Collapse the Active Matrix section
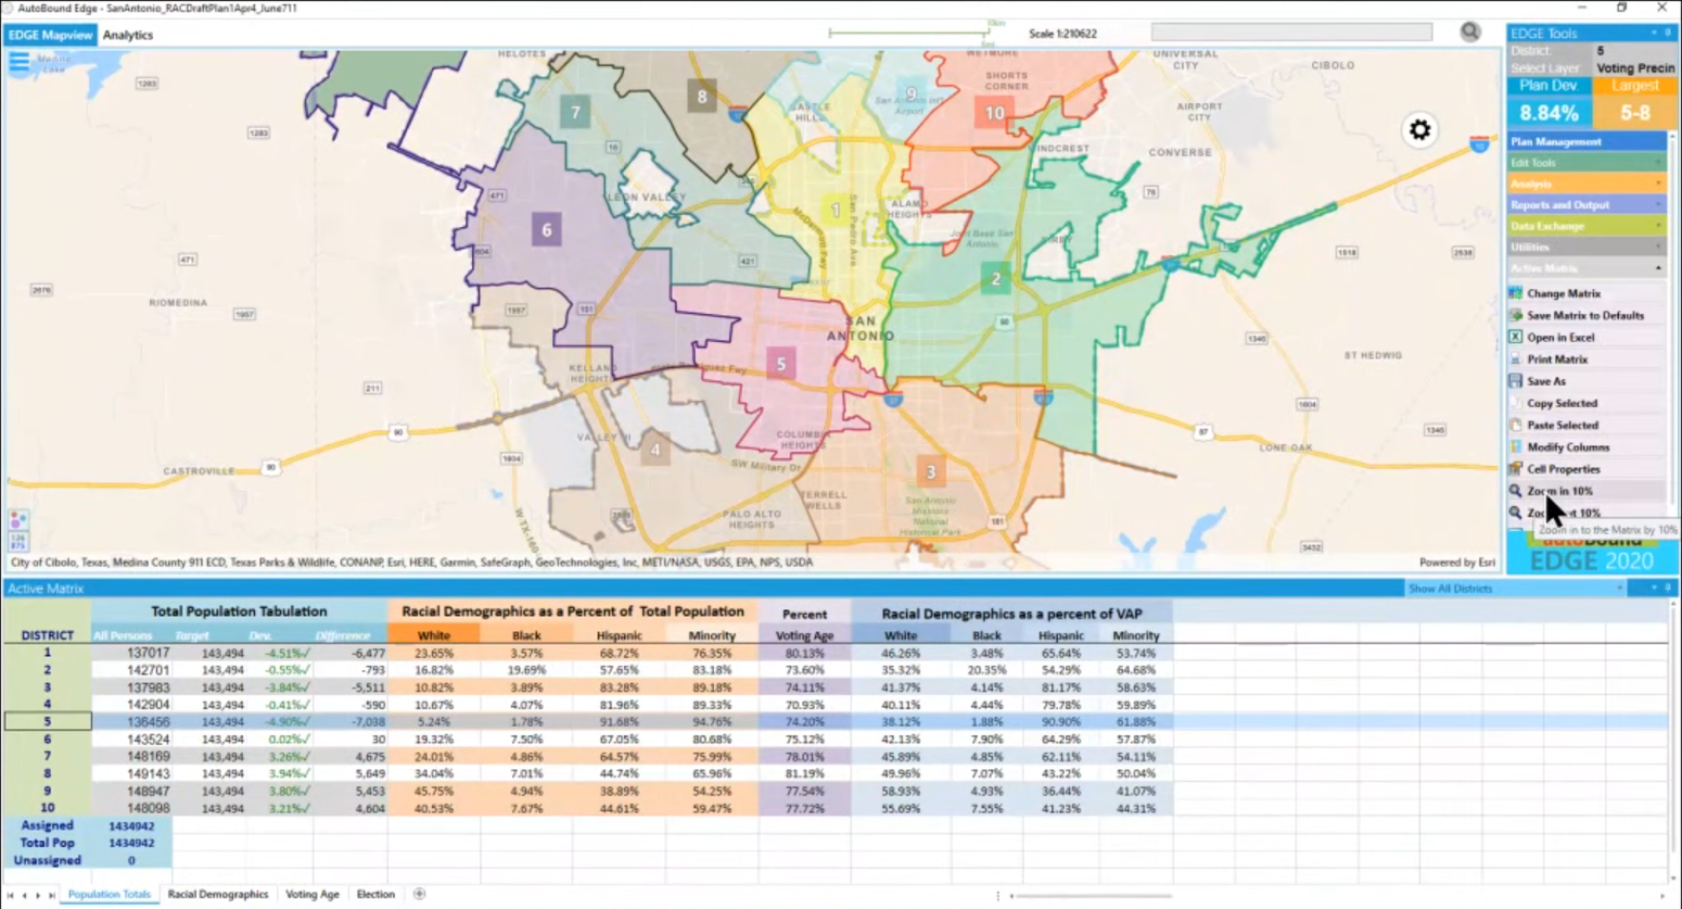Viewport: 1682px width, 909px height. [x=1657, y=268]
